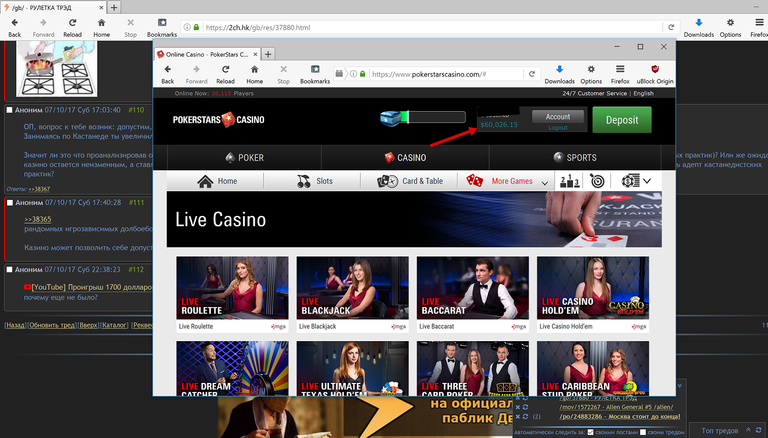This screenshot has width=768, height=438.
Task: Click the reload icon in 2ch address bar
Action: 671,28
